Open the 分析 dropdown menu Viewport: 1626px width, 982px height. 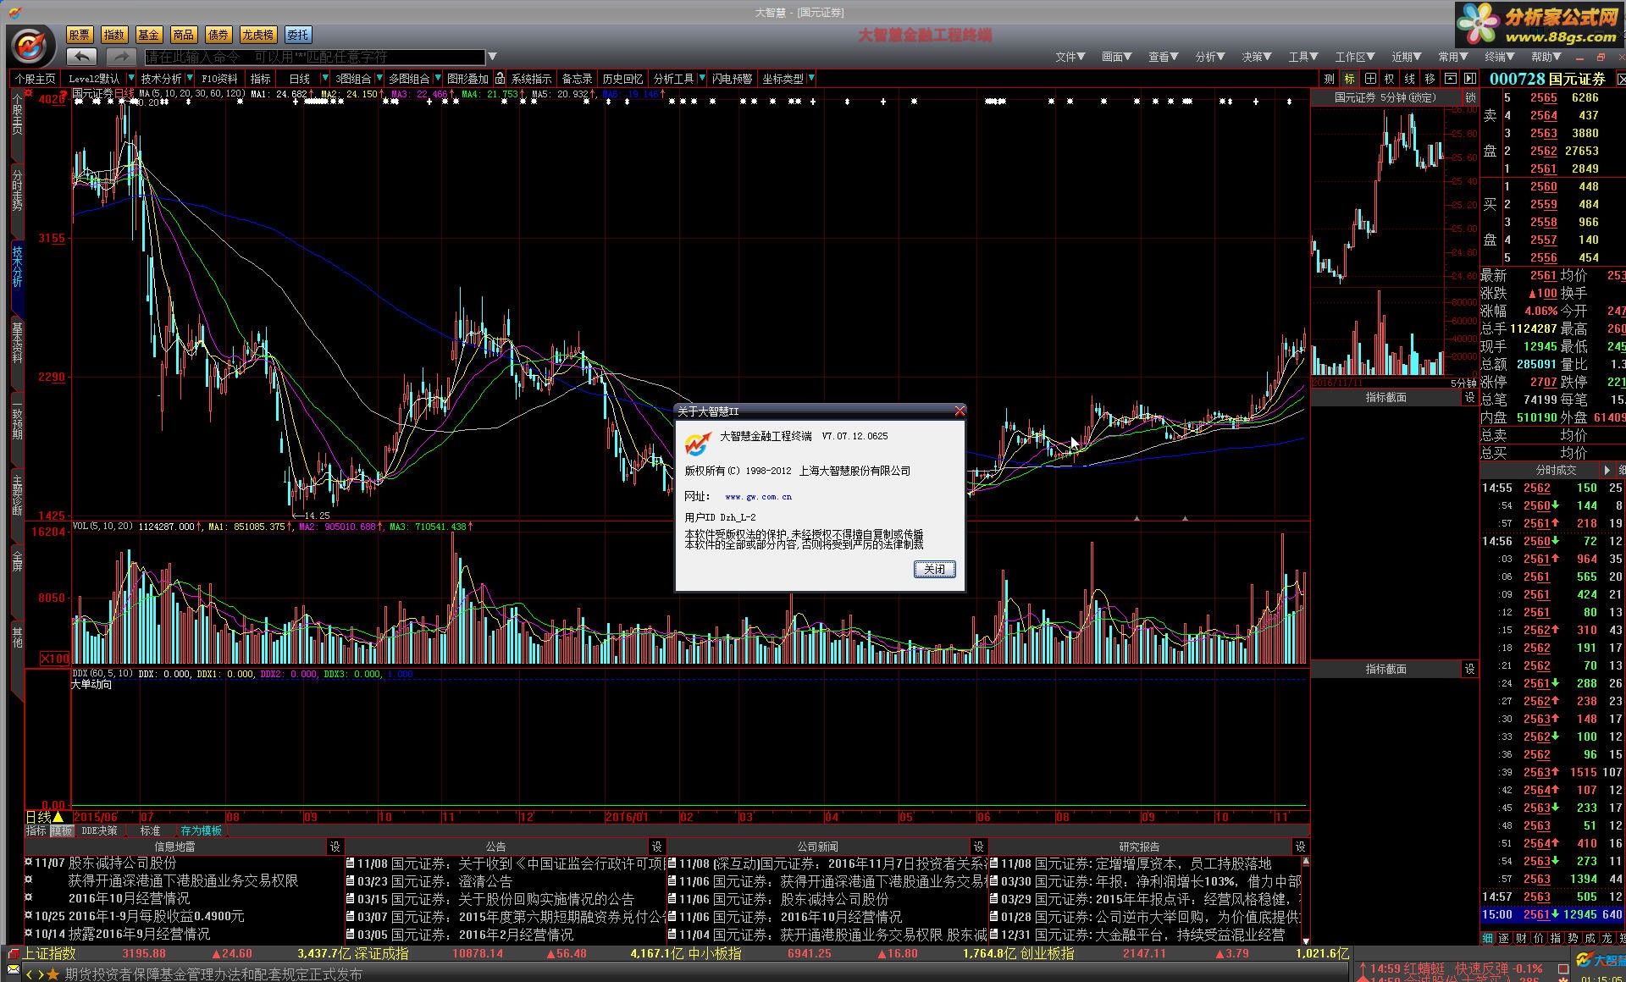point(1210,57)
